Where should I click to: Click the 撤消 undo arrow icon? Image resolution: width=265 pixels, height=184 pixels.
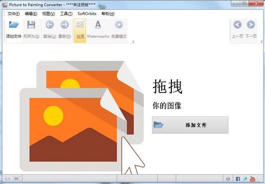[x=49, y=25]
